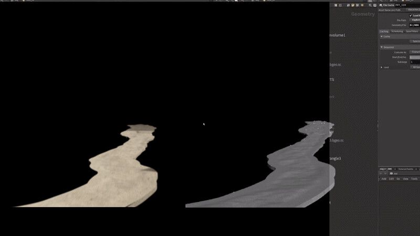Click the File Cache node type icon
Screen dimensions: 420x236
pyautogui.click(x=381, y=5)
